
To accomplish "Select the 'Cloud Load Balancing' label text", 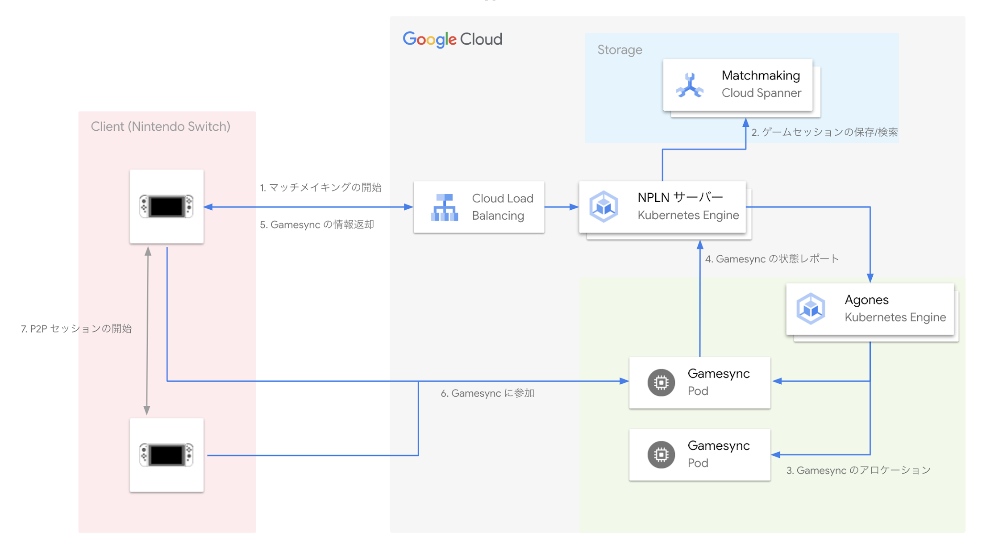I will [x=503, y=207].
